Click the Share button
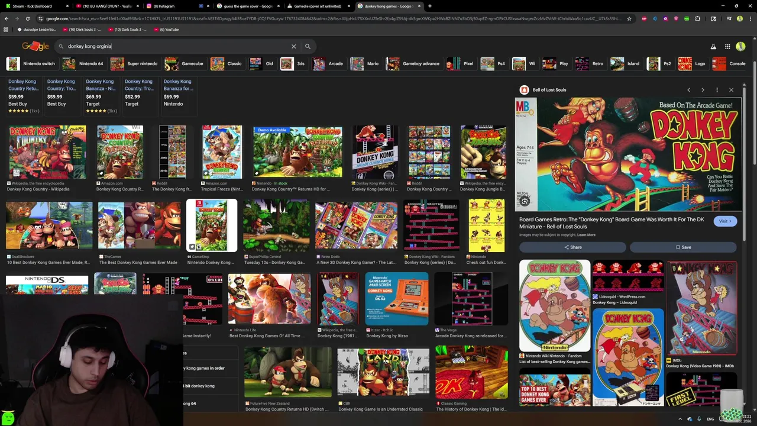 572,247
